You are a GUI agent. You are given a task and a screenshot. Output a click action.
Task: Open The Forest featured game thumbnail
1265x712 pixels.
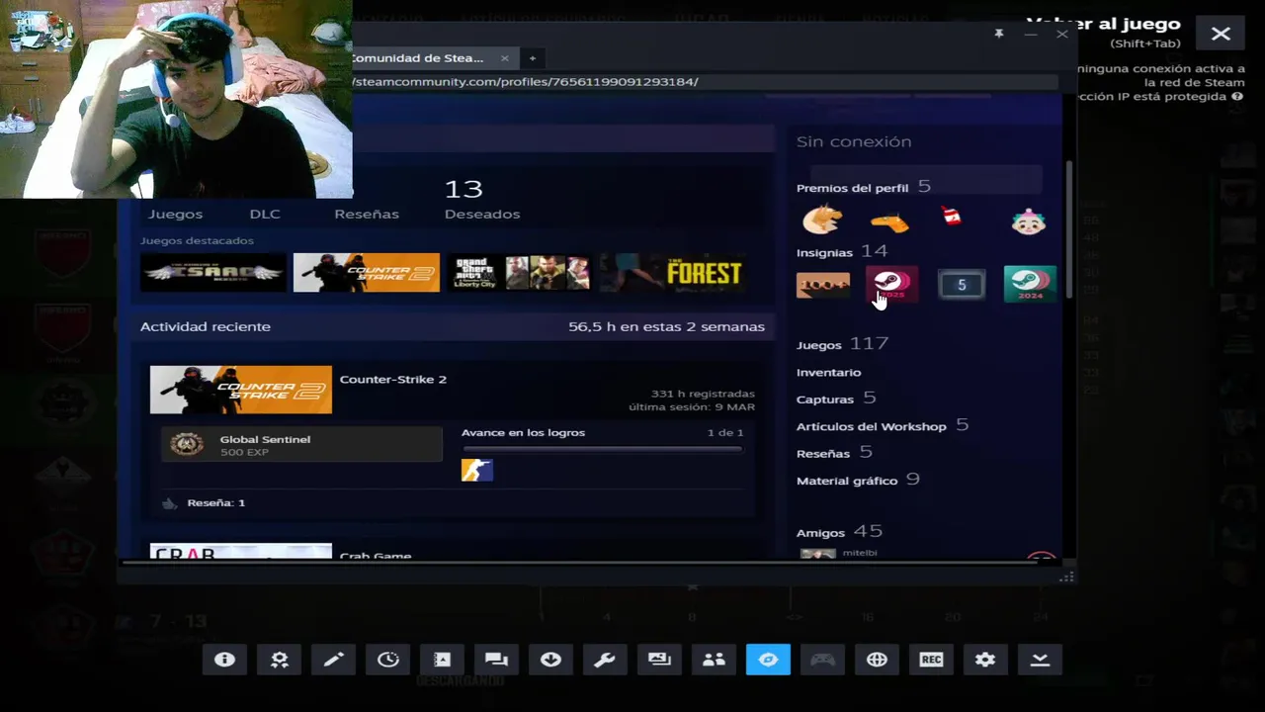tap(673, 273)
